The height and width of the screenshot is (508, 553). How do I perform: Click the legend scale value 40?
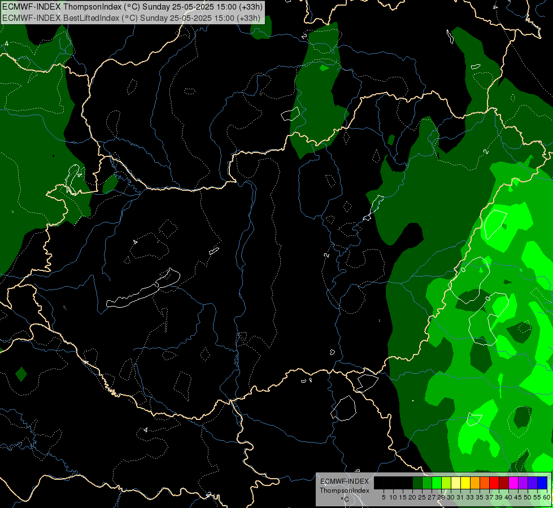pos(508,497)
